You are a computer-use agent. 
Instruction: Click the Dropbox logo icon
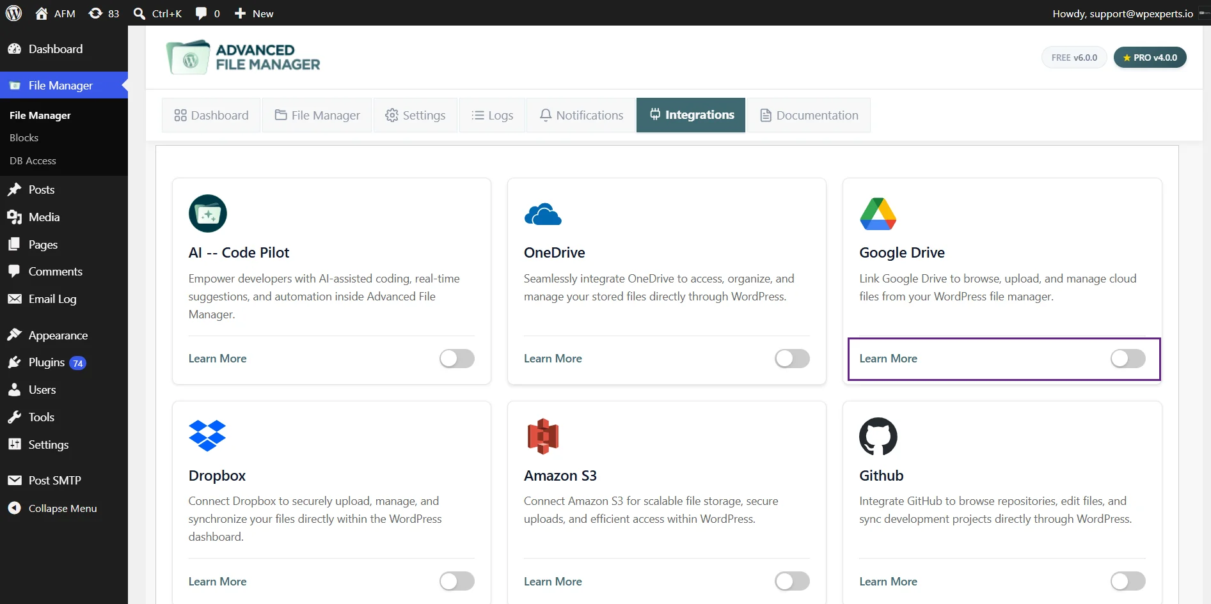click(207, 436)
